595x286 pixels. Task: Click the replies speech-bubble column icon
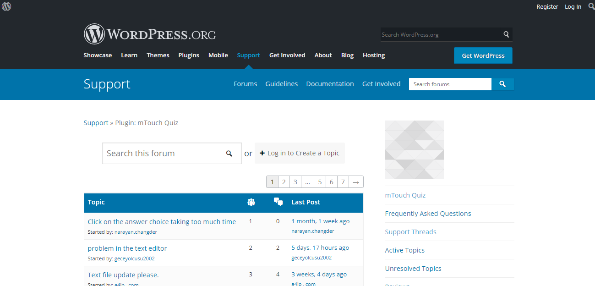278,202
